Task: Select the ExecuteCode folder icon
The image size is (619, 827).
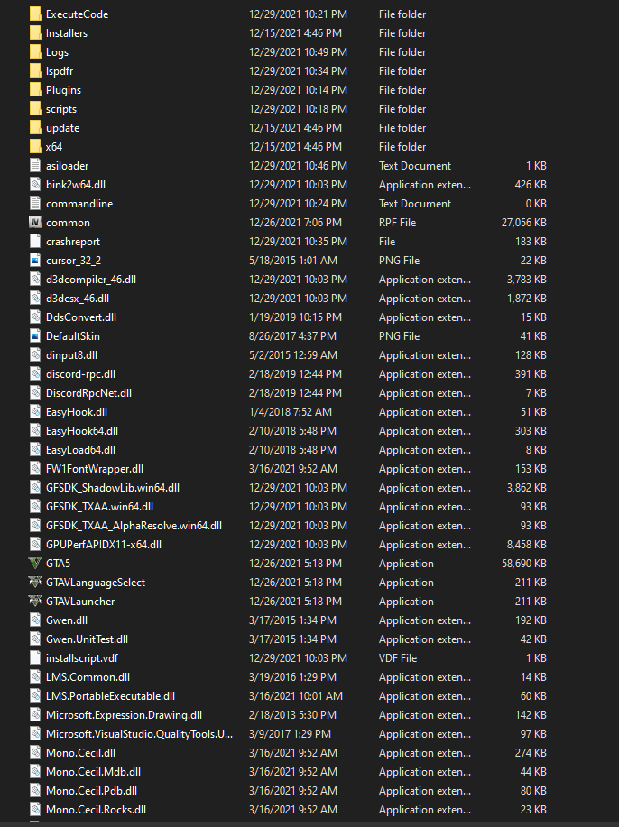Action: (x=35, y=14)
